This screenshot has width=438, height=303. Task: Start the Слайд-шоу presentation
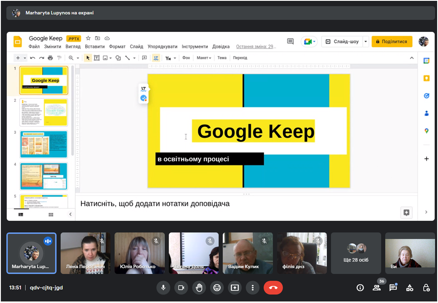click(x=342, y=42)
